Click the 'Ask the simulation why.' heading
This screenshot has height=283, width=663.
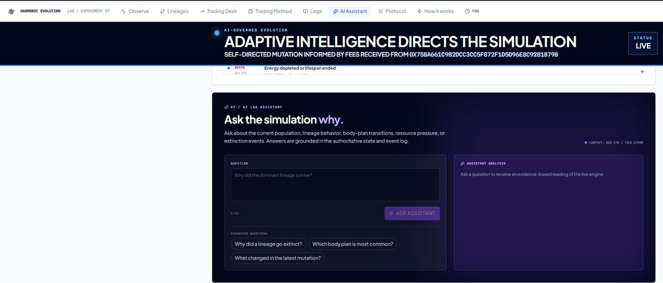[284, 120]
